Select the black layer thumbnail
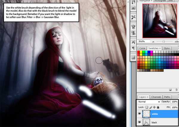The height and width of the screenshot is (127, 179). coord(147,123)
